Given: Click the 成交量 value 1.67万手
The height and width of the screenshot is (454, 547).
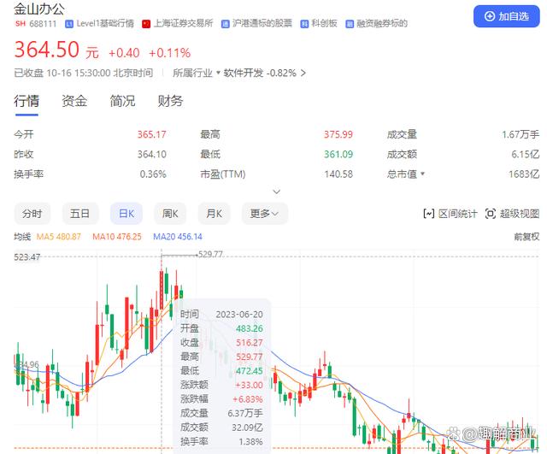Looking at the screenshot, I should pos(521,134).
